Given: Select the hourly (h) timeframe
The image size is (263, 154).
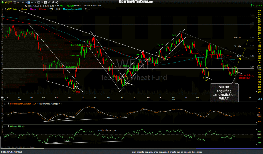Looking at the screenshot, I should click(x=26, y=2).
